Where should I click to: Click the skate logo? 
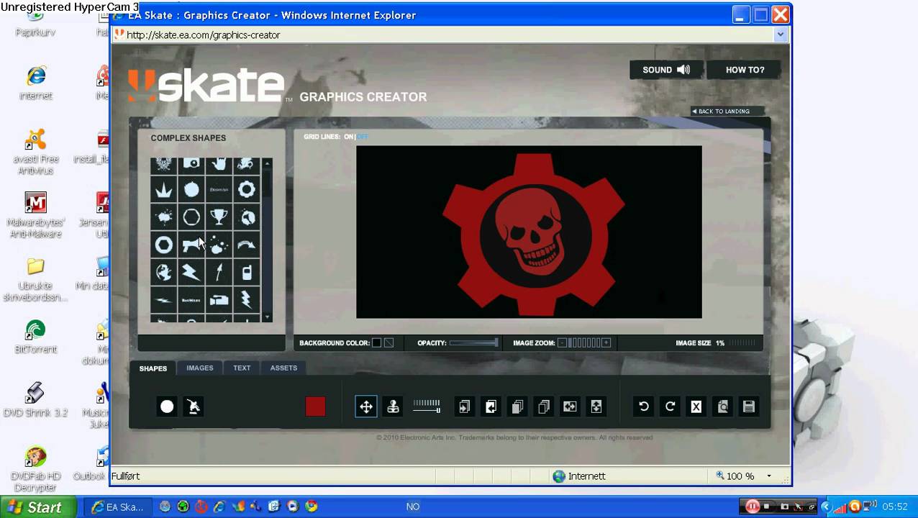206,85
